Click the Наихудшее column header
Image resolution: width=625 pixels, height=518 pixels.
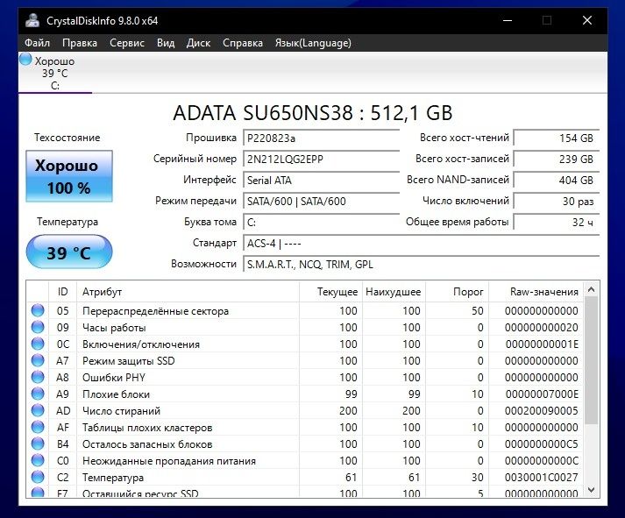[394, 292]
